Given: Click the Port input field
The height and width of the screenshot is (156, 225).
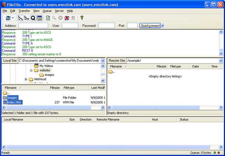Looking at the screenshot, I should (x=132, y=26).
